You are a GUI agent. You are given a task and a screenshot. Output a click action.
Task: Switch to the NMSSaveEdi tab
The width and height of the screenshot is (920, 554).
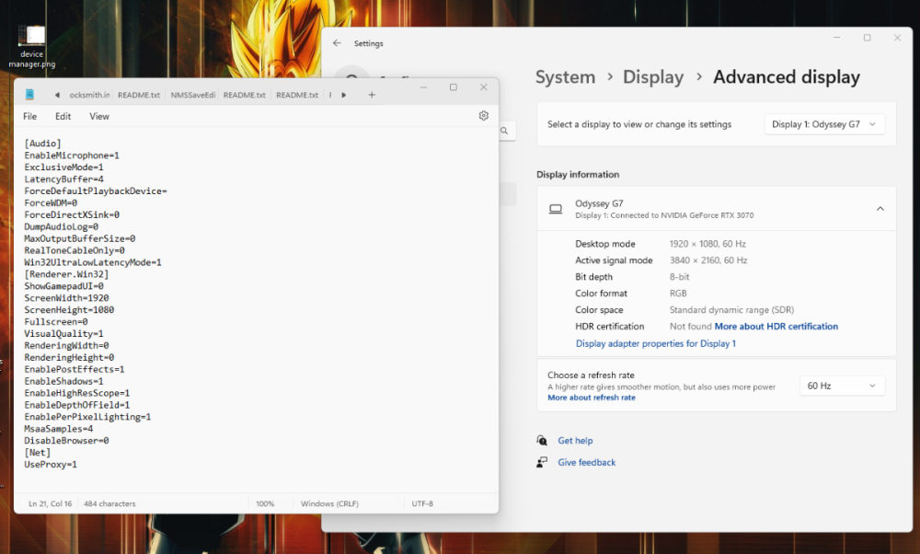tap(193, 95)
